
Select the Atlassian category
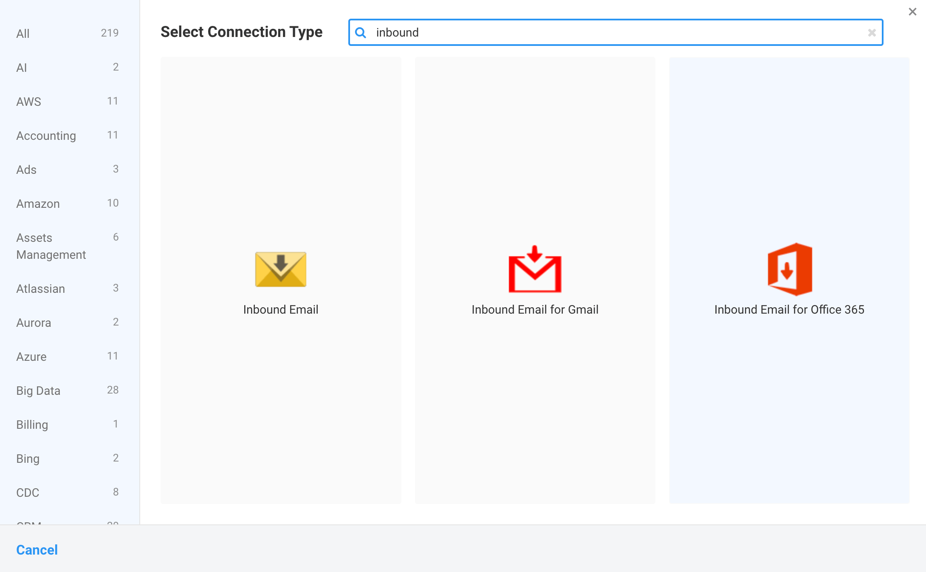click(40, 289)
